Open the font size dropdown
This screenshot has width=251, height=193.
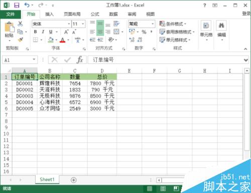[x=83, y=24]
